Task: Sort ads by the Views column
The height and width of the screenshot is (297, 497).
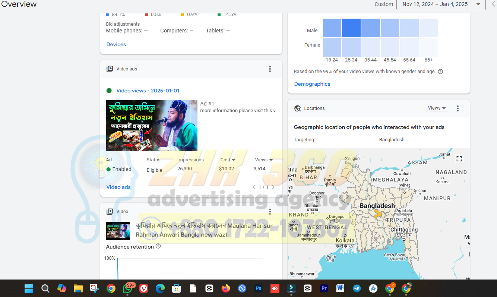Action: coord(264,159)
